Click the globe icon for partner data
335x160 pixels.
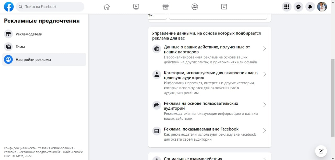(x=157, y=49)
